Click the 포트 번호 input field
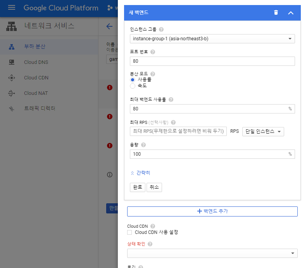Image resolution: width=302 pixels, height=268 pixels. coord(212,61)
